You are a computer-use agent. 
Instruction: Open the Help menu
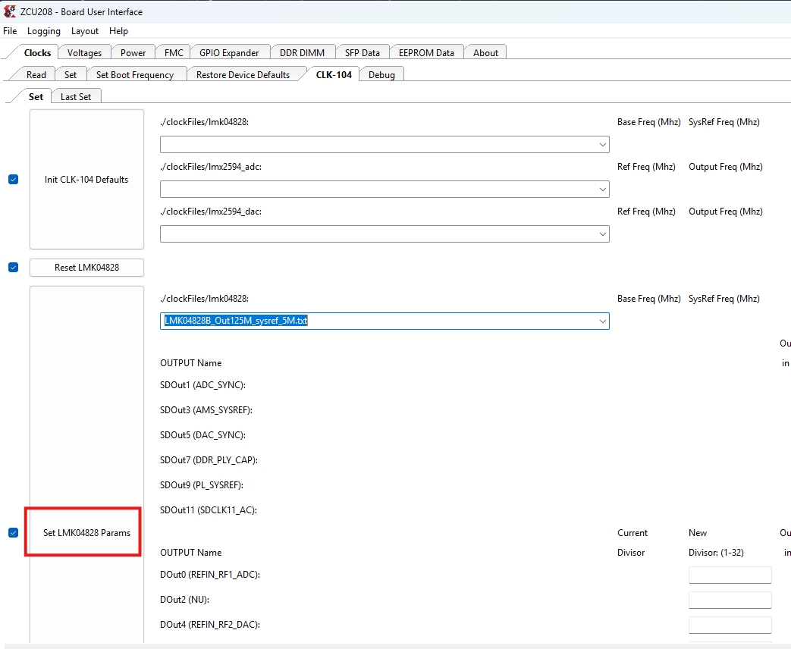click(118, 31)
